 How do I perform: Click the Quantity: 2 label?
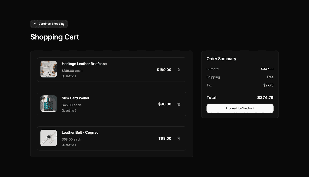coord(68,110)
